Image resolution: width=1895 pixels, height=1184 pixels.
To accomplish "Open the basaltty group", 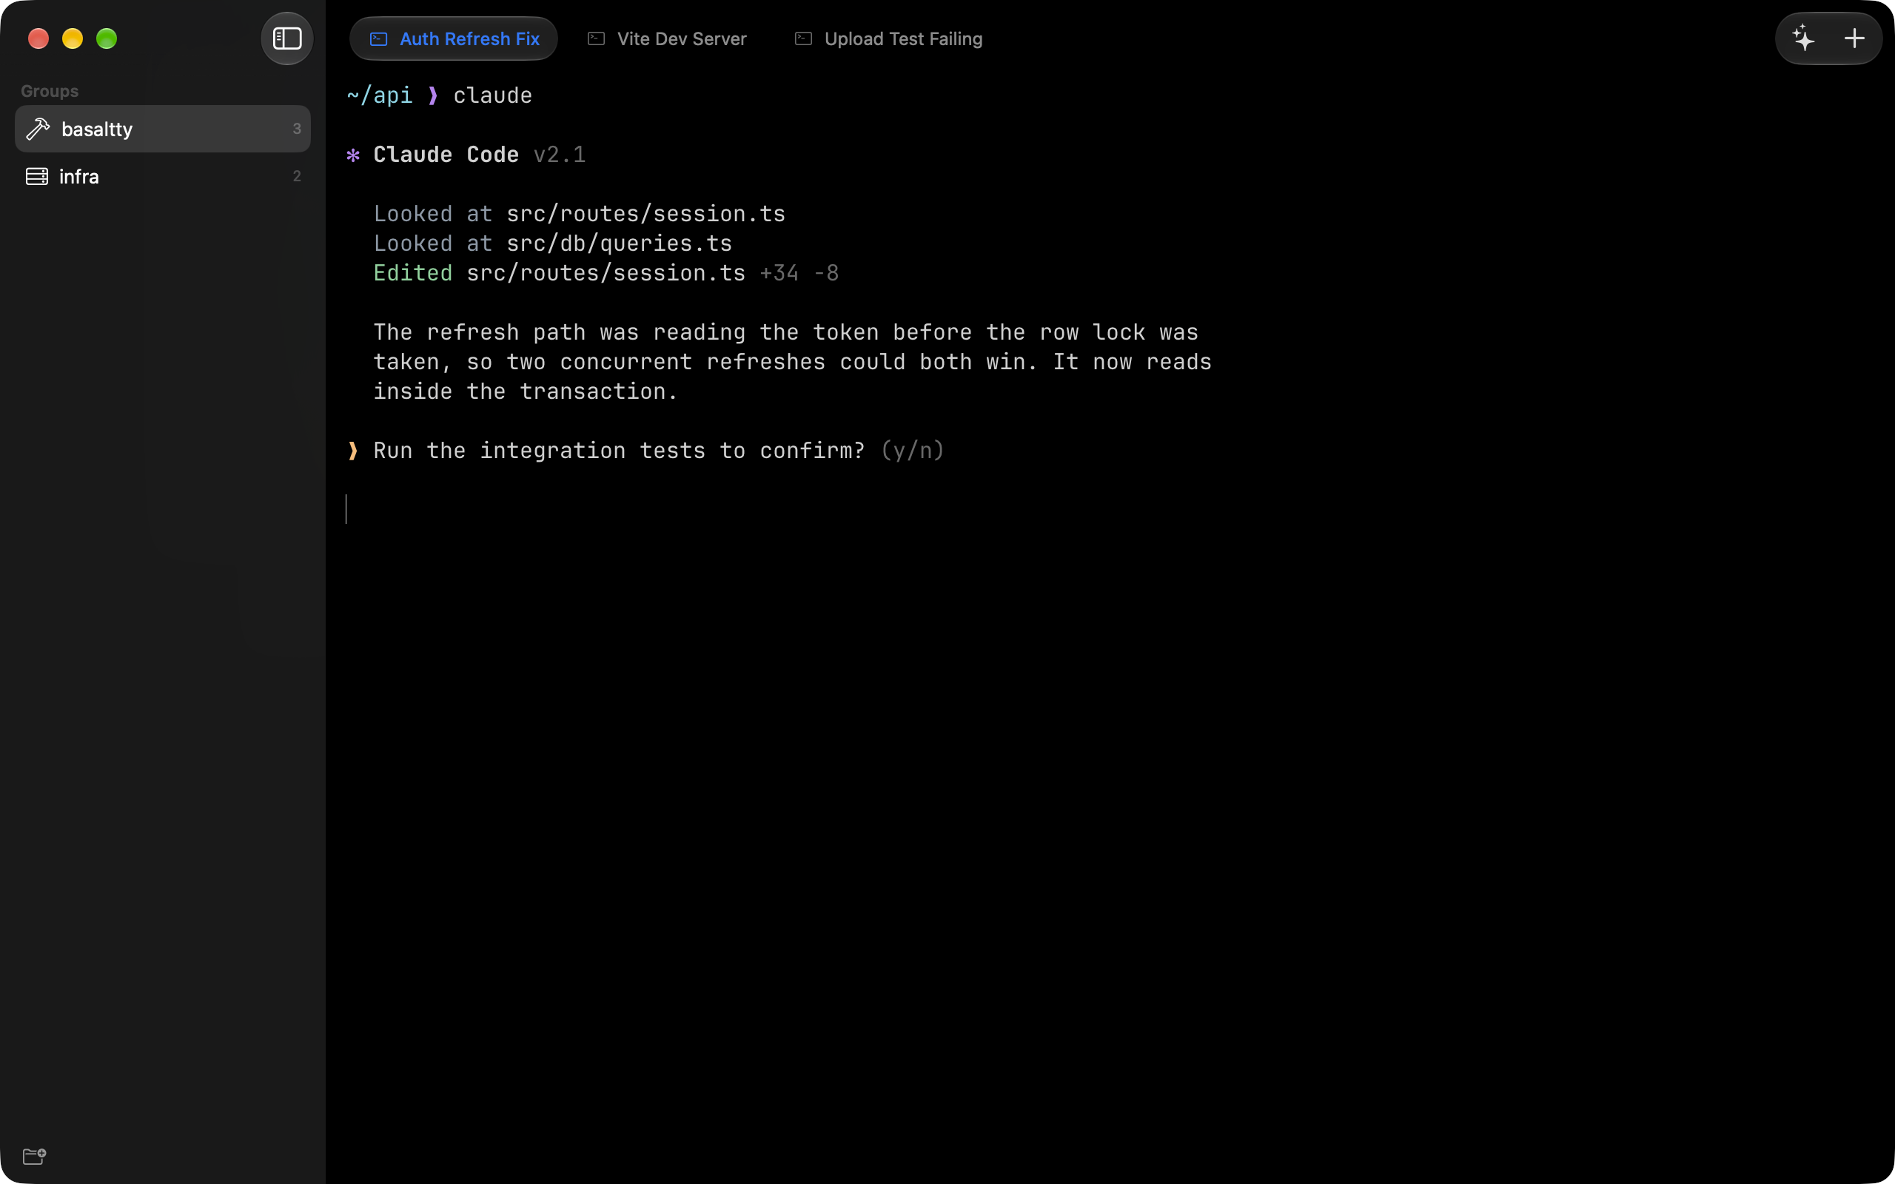I will [163, 129].
